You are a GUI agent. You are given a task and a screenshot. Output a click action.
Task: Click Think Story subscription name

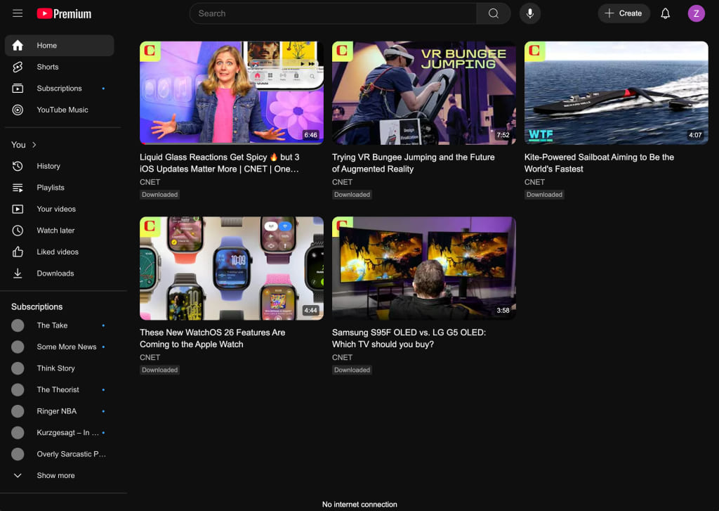point(55,368)
